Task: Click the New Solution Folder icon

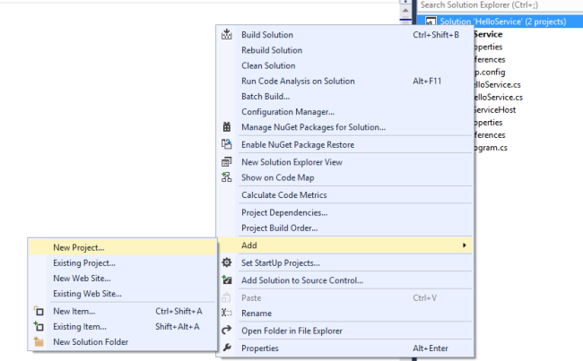Action: (38, 341)
